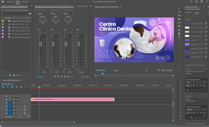Viewport: 209px width, 127px height.
Task: Switch Project panel to freeform view
Action: coord(14,75)
